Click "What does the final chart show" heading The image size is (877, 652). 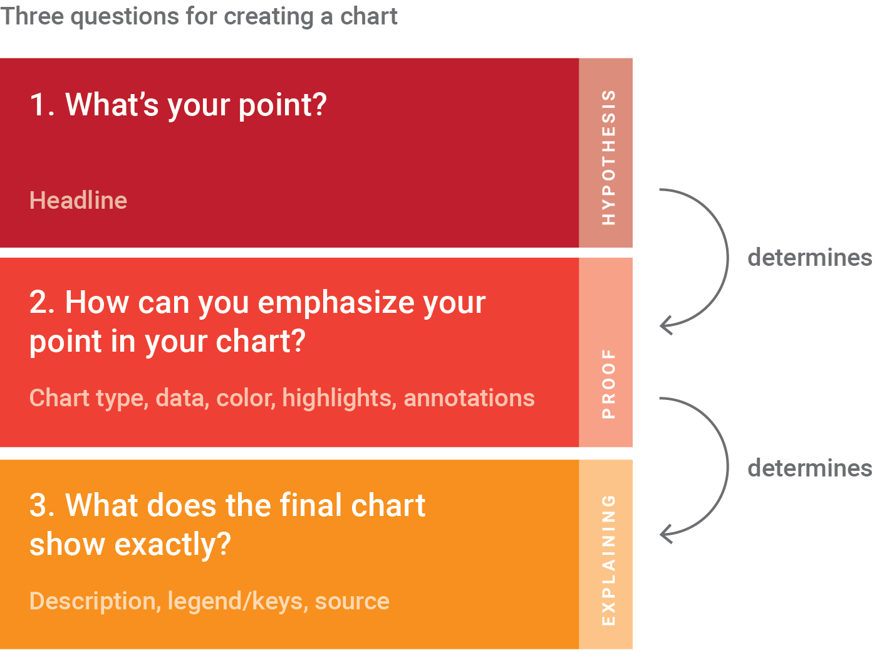(227, 525)
